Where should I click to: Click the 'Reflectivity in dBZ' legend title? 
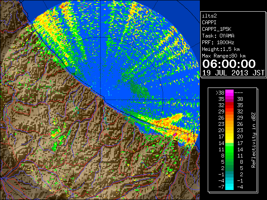(x=253, y=140)
